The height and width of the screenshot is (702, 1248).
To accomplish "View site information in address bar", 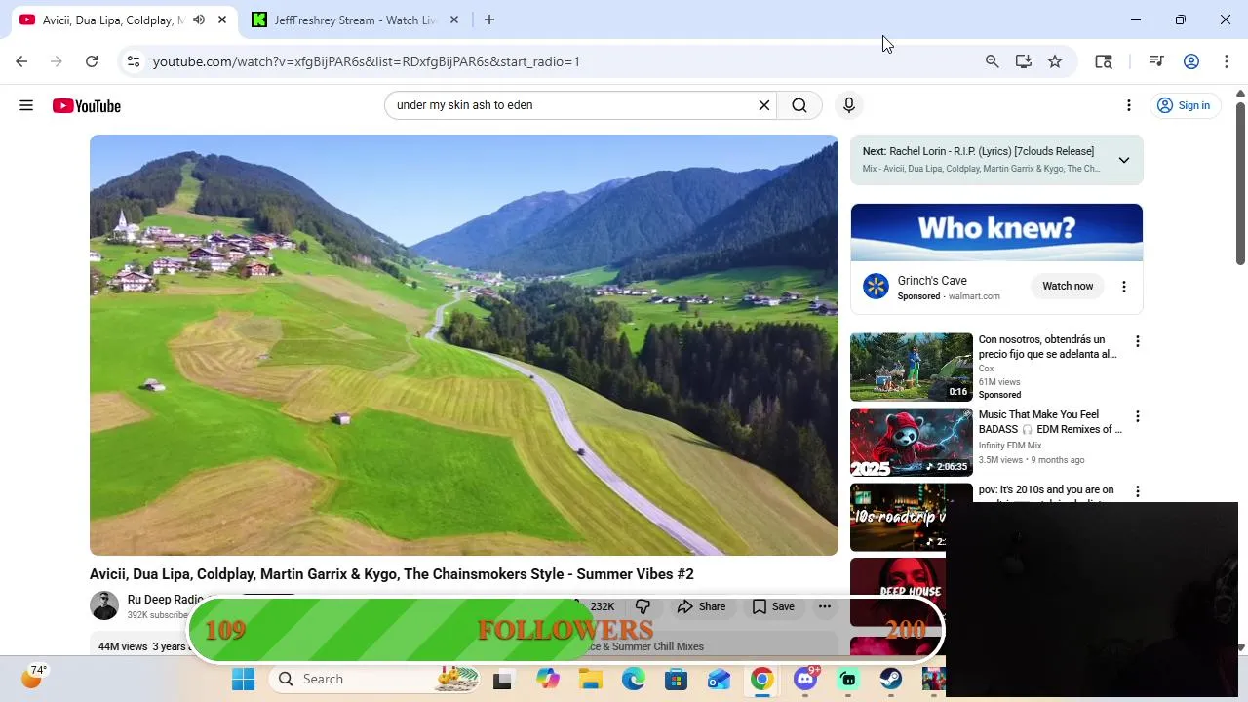I will tap(134, 61).
